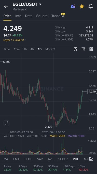Screen dimensions: 97x174
Task: Select the 4h chart interval
Action: (x=32, y=49)
